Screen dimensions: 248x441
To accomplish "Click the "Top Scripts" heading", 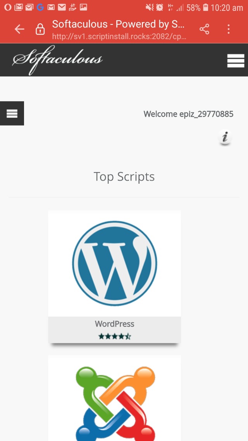I will point(124,177).
